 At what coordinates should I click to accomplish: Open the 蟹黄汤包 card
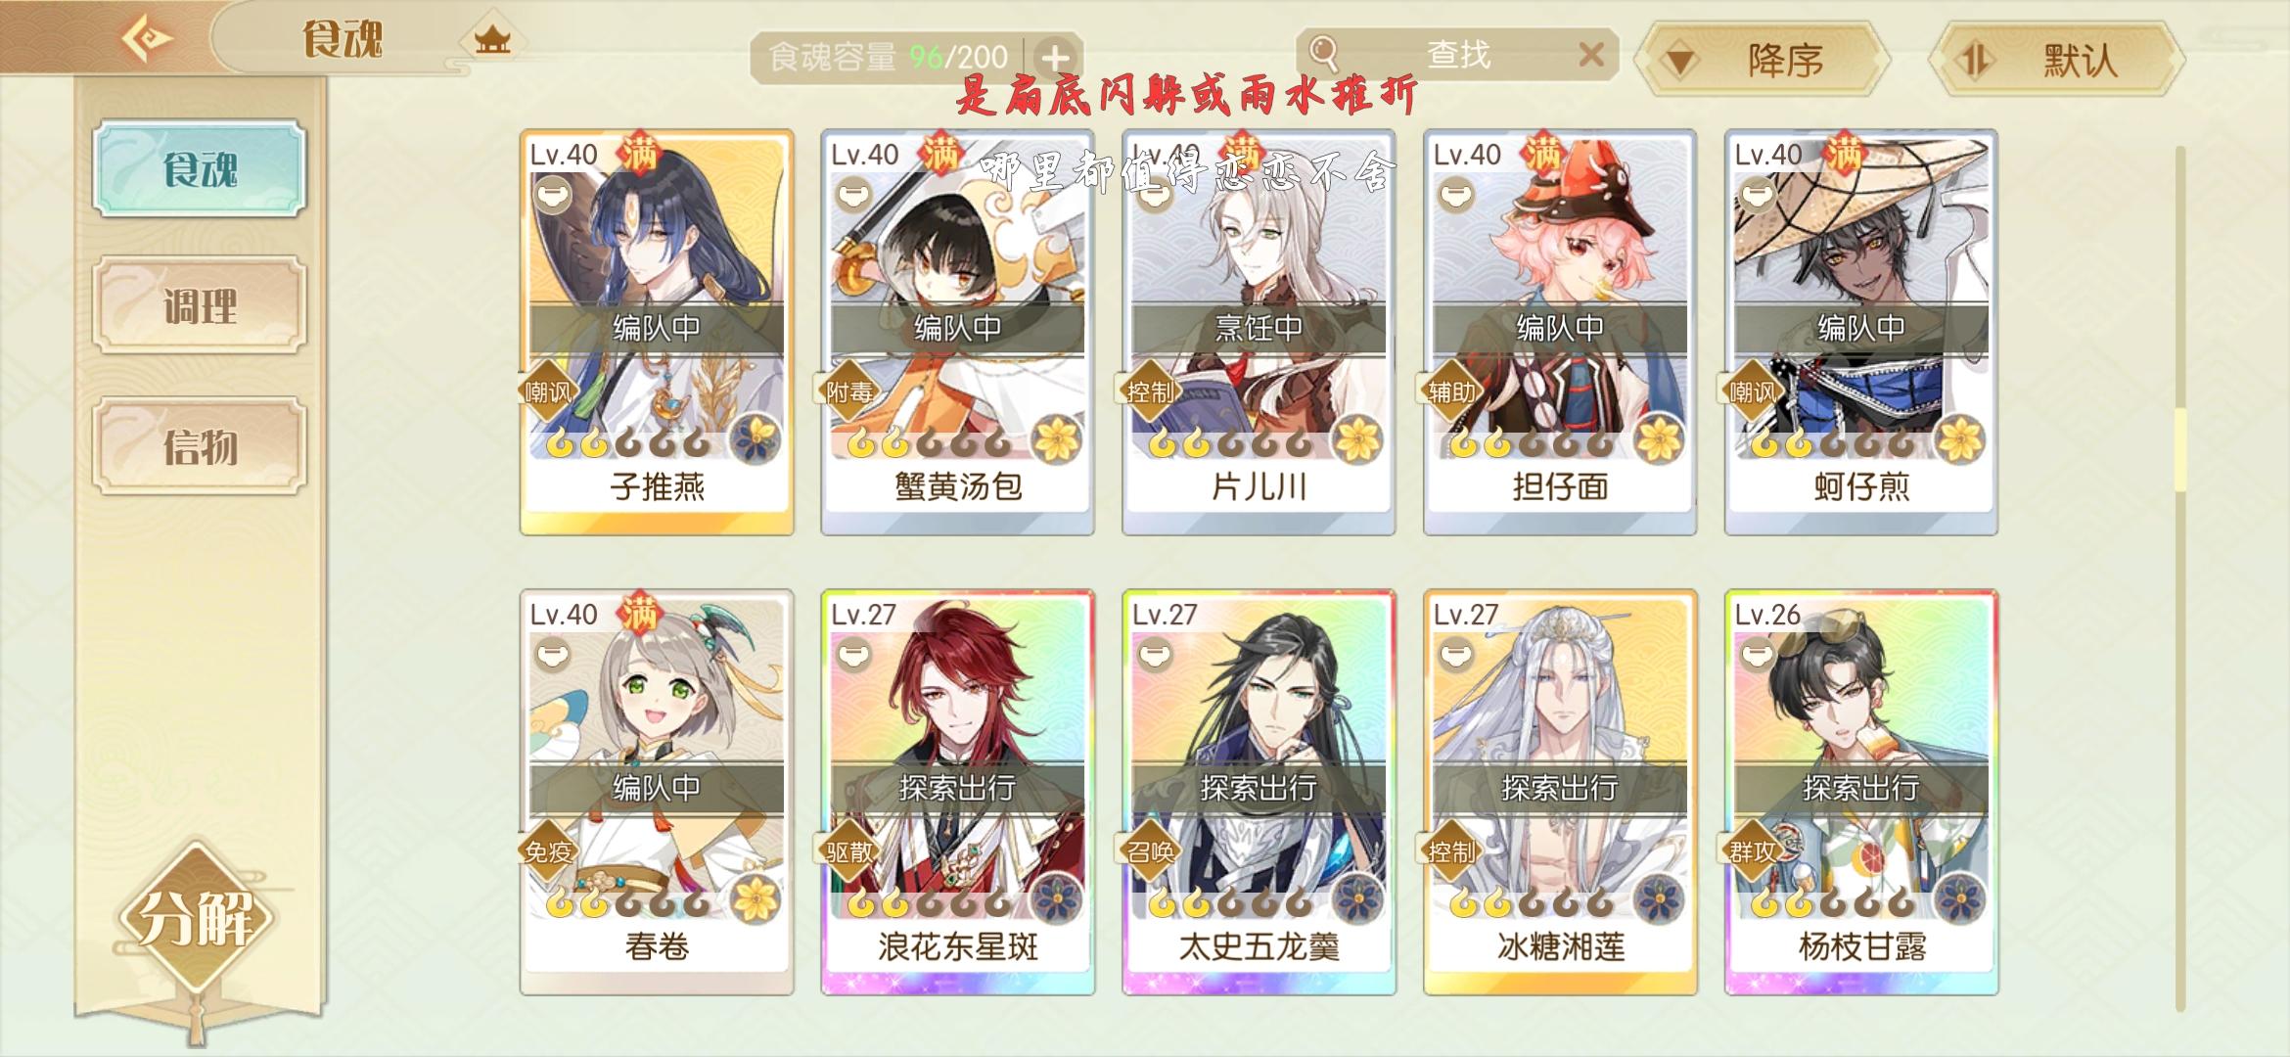point(957,332)
